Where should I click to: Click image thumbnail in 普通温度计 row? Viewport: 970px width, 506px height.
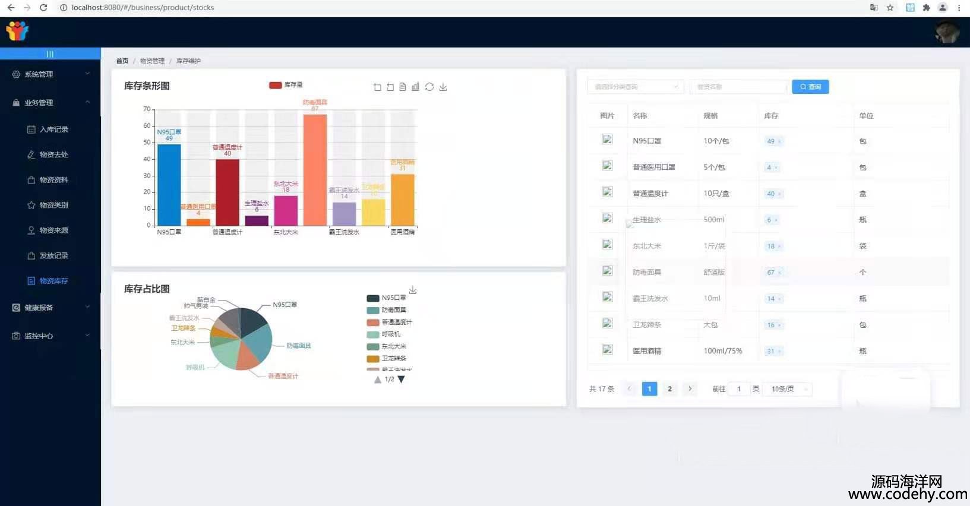[x=607, y=191]
